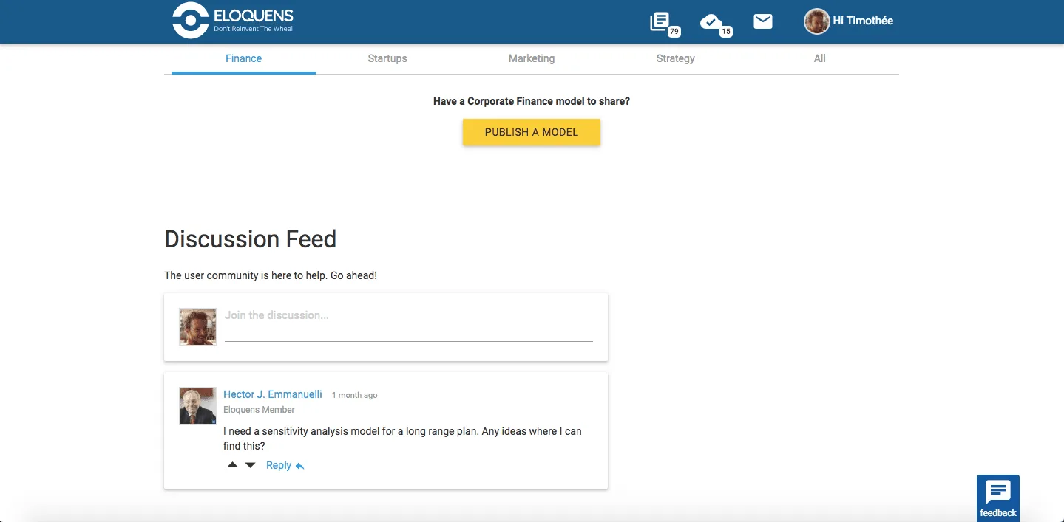Select the Finance tab
The height and width of the screenshot is (522, 1064).
click(x=243, y=58)
